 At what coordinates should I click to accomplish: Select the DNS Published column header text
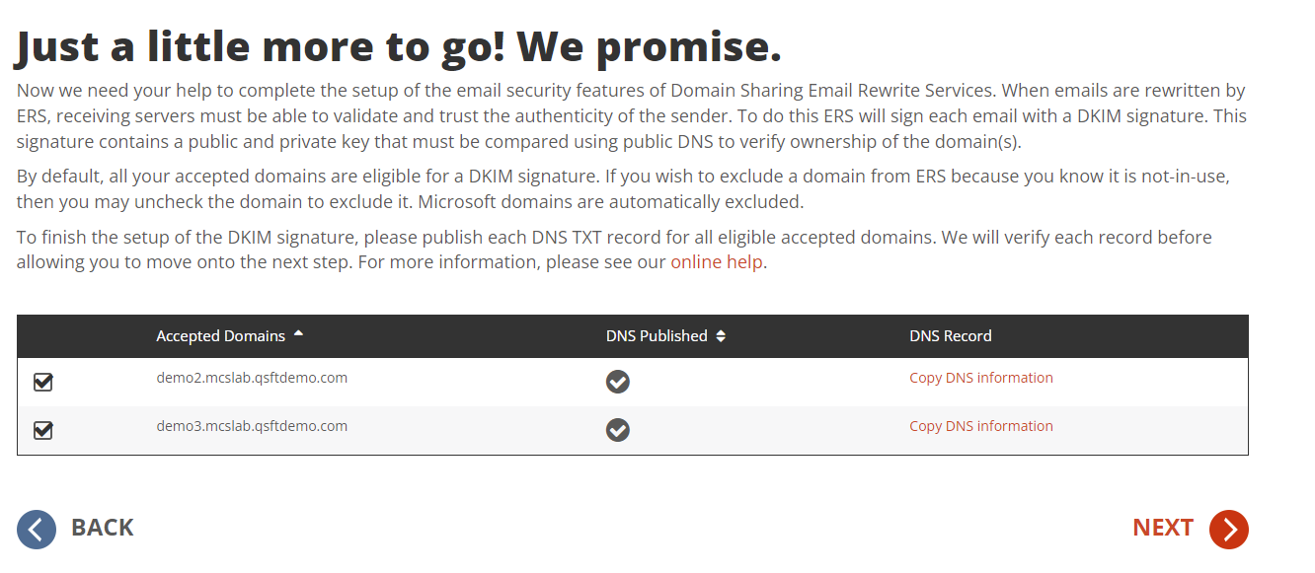(657, 336)
